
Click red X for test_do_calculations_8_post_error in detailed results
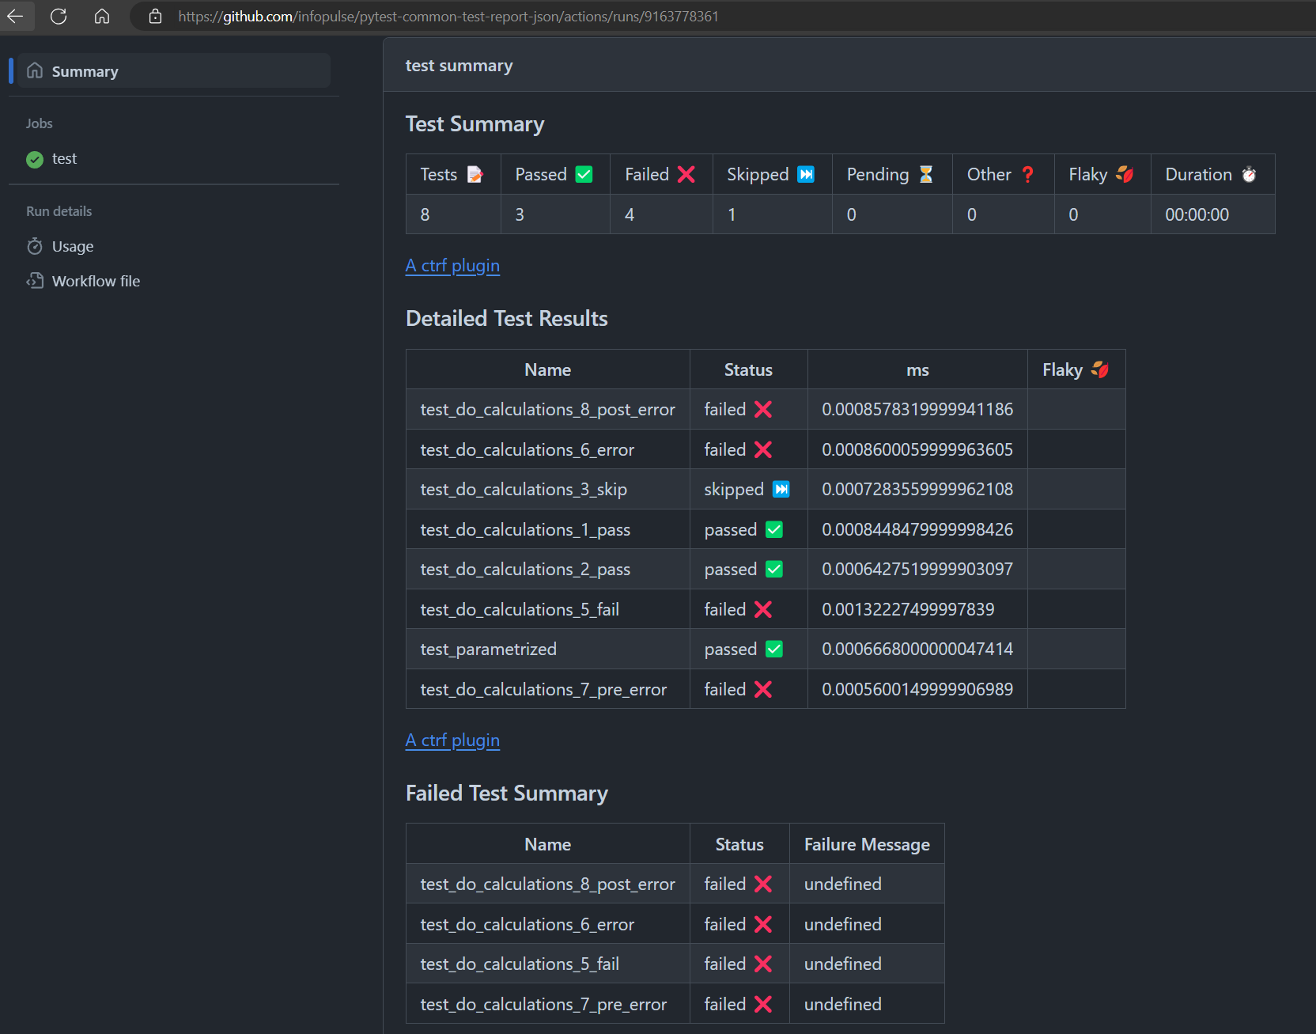click(763, 409)
